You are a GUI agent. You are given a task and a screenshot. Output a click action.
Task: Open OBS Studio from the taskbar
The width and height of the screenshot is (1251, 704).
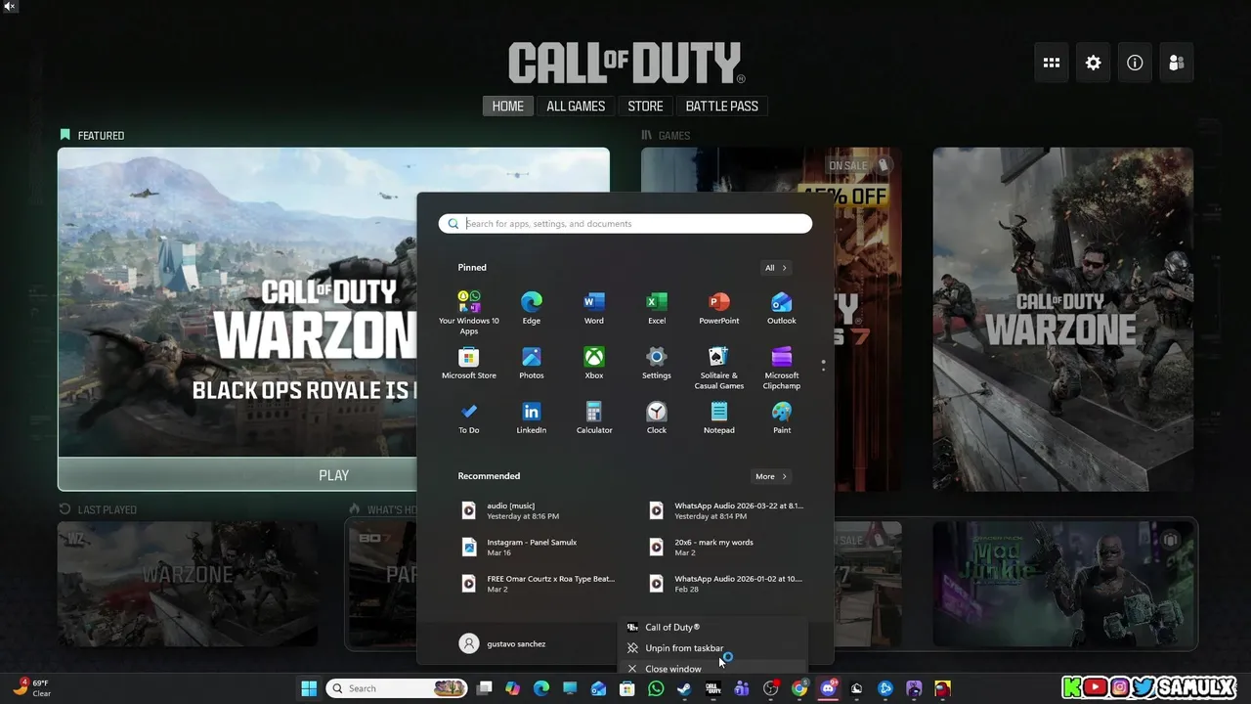pos(771,688)
